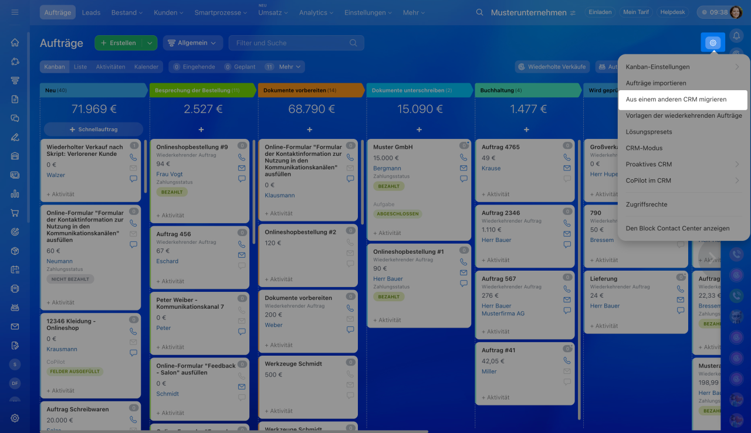Viewport: 751px width, 433px height.
Task: Choose CRM-Modus from the menu
Action: click(684, 148)
